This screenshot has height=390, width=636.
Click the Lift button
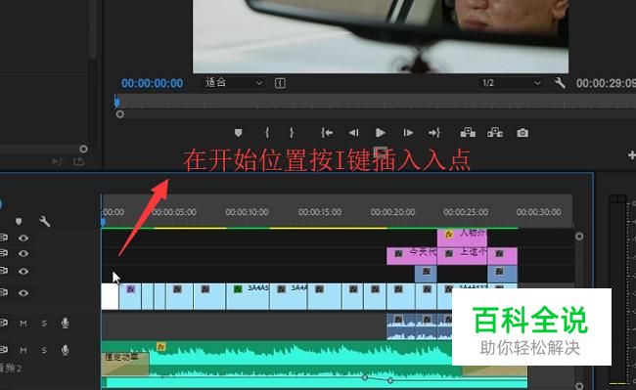click(468, 132)
